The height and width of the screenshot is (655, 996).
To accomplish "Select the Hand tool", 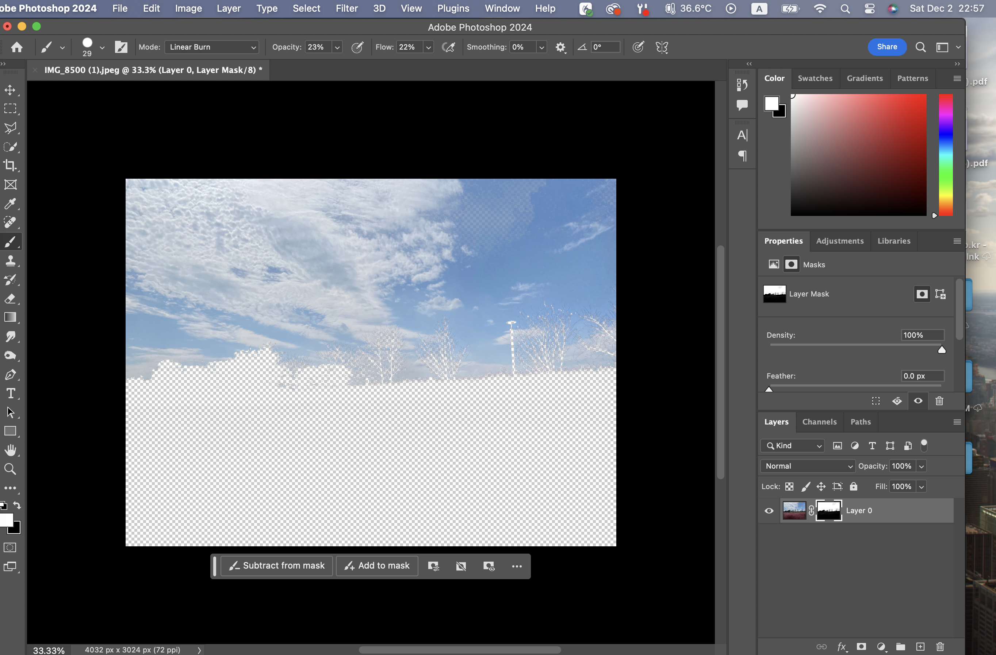I will point(10,450).
